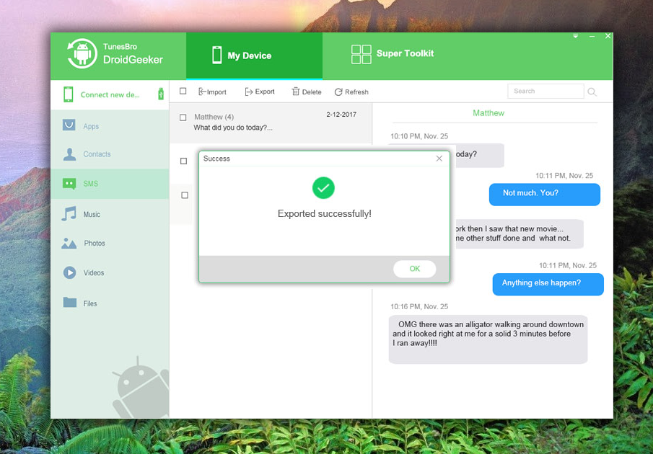Click the Matthew header in the conversation pane

coord(488,113)
